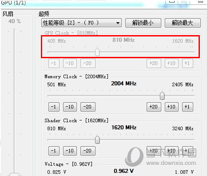Screen dimensions: 207x176
Task: Decrease Memory Clock by 1
Action: 54,107
